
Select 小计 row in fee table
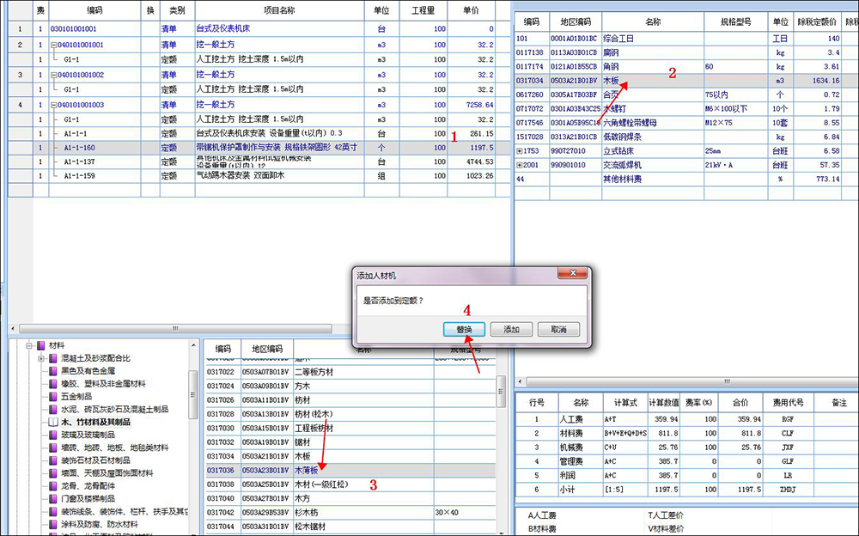[686, 490]
